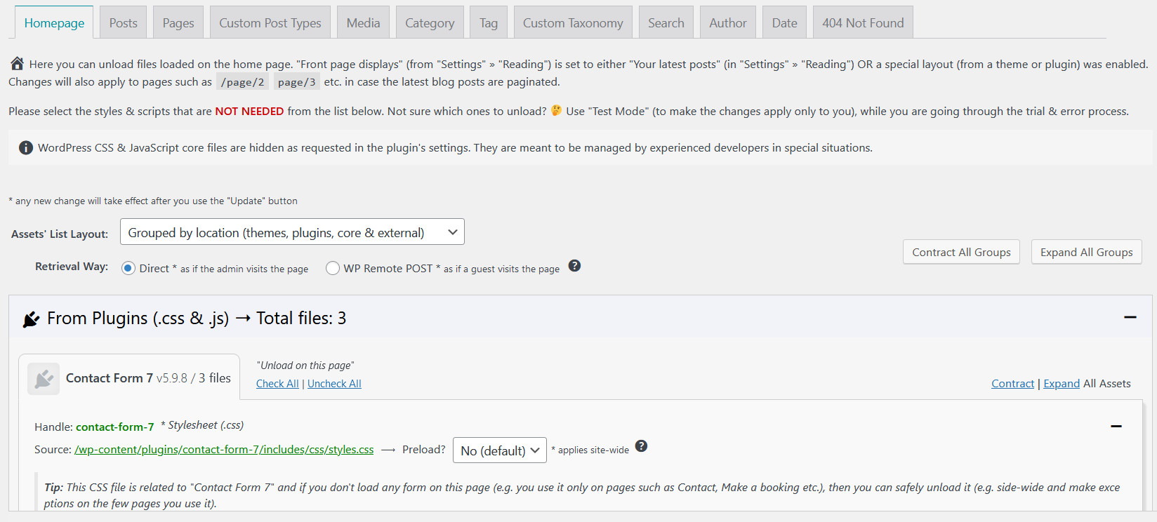The image size is (1157, 522).
Task: Switch to the Search tab
Action: (666, 22)
